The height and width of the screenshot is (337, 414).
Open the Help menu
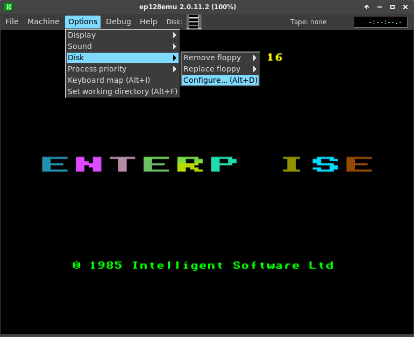[x=148, y=21]
